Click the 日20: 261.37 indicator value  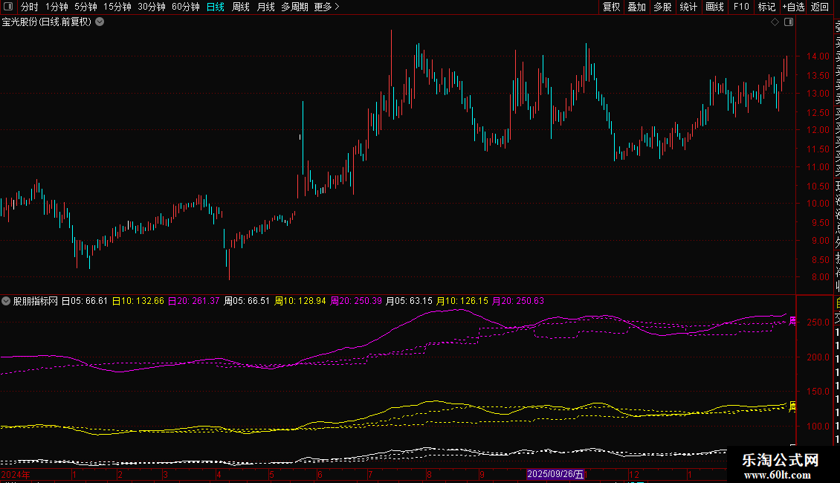click(193, 301)
